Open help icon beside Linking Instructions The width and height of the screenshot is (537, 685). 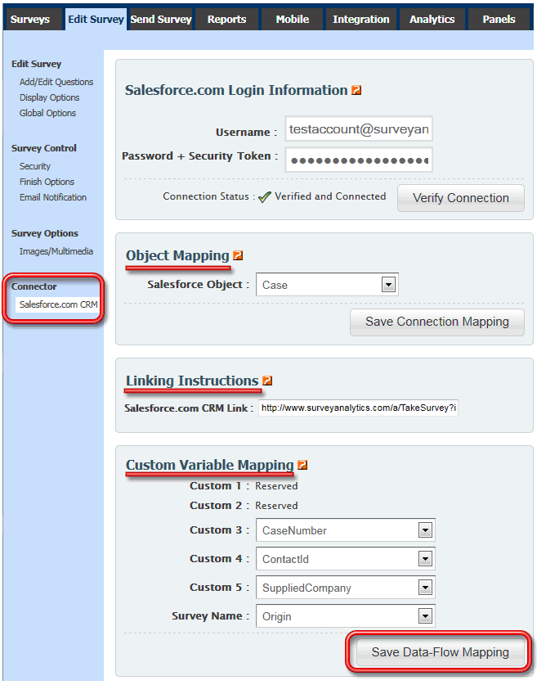point(267,381)
